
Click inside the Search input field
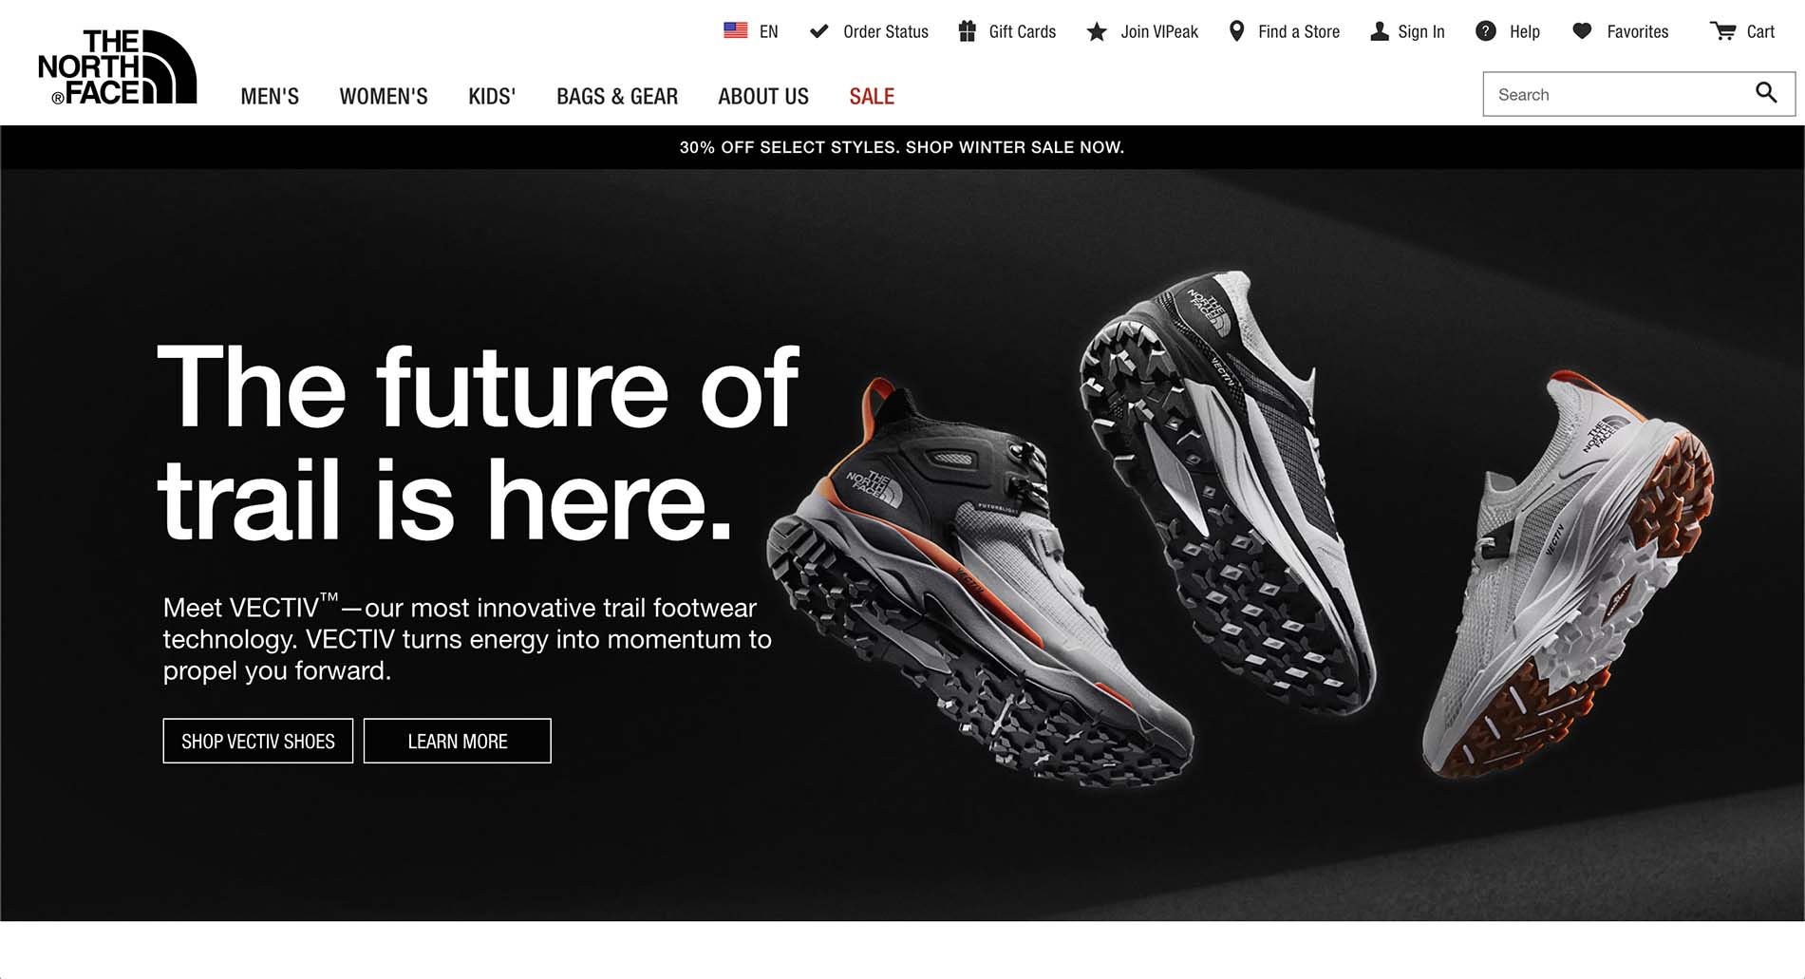(1619, 94)
